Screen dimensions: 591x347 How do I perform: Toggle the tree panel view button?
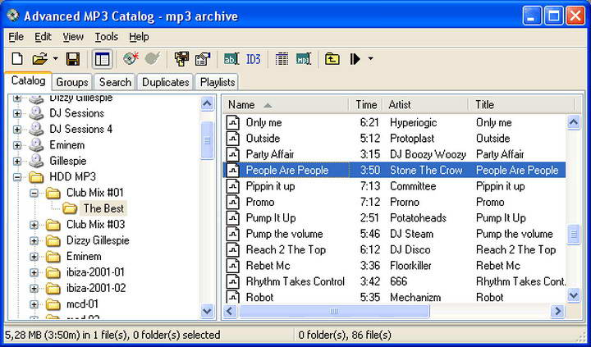click(x=102, y=59)
